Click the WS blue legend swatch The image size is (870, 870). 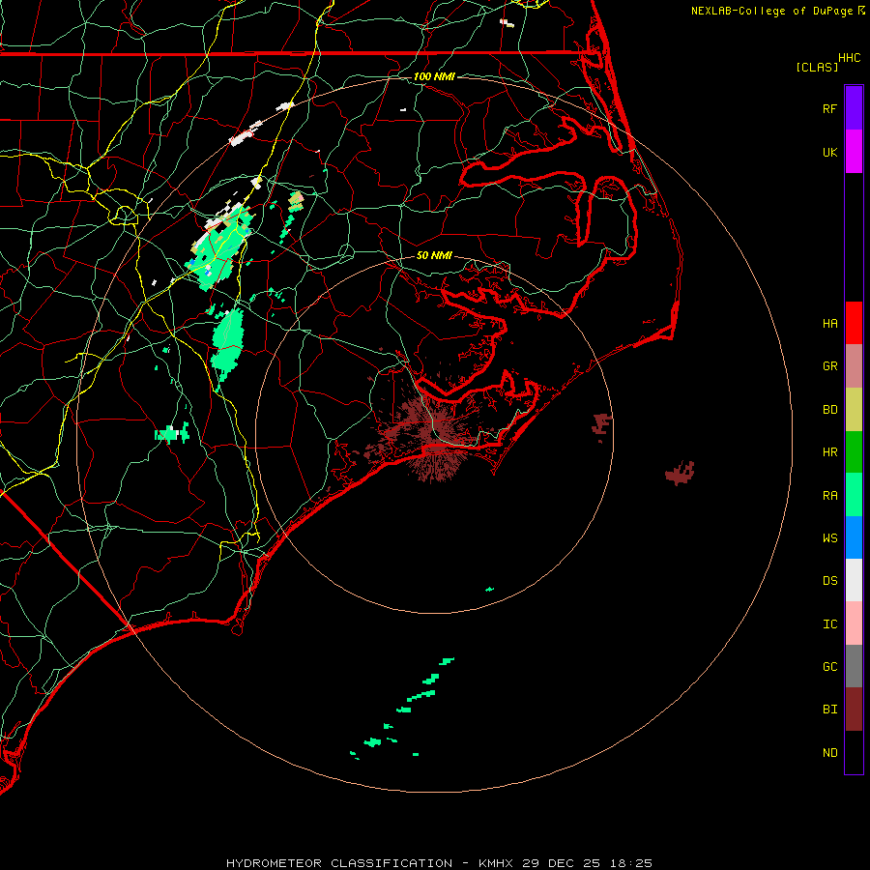(x=854, y=537)
